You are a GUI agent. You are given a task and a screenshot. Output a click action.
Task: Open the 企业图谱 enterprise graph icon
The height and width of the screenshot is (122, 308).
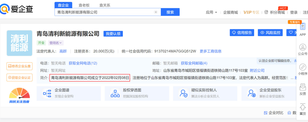coord(46,93)
